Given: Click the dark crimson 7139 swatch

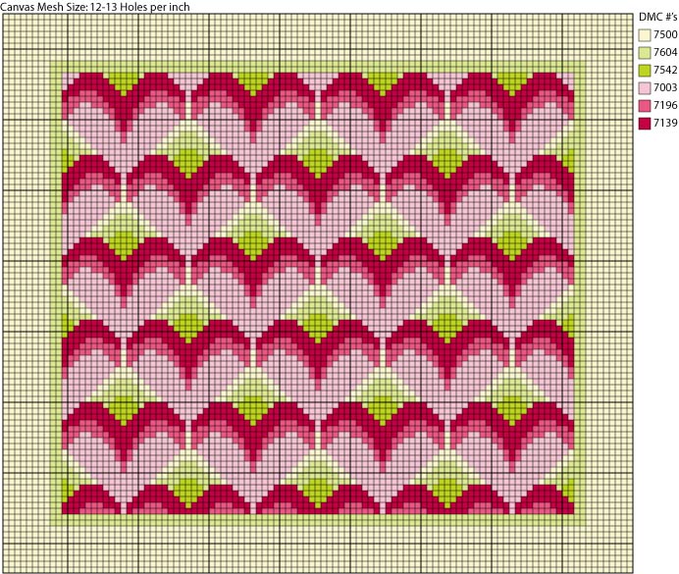Looking at the screenshot, I should pyautogui.click(x=643, y=124).
